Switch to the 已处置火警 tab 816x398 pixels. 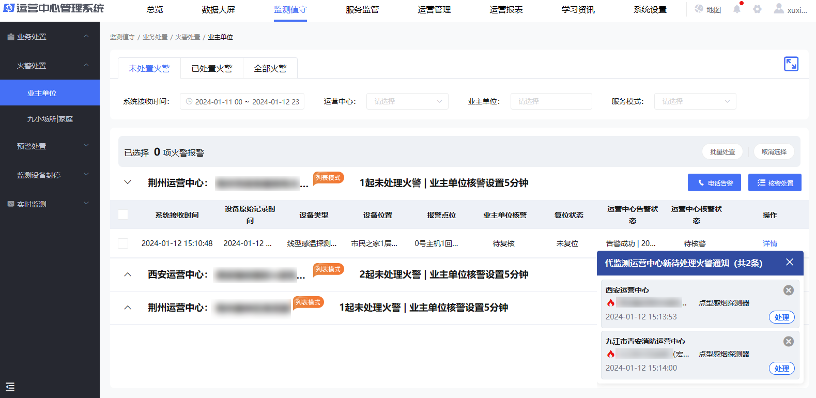(x=212, y=68)
